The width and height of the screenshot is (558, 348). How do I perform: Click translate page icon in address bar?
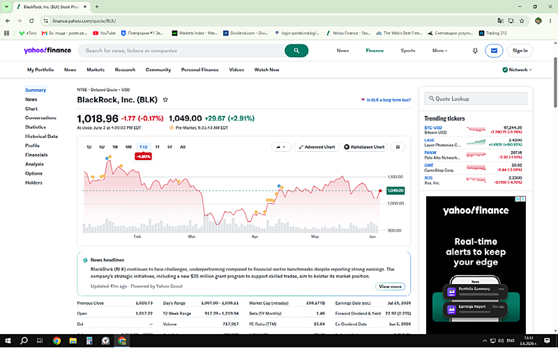[500, 21]
